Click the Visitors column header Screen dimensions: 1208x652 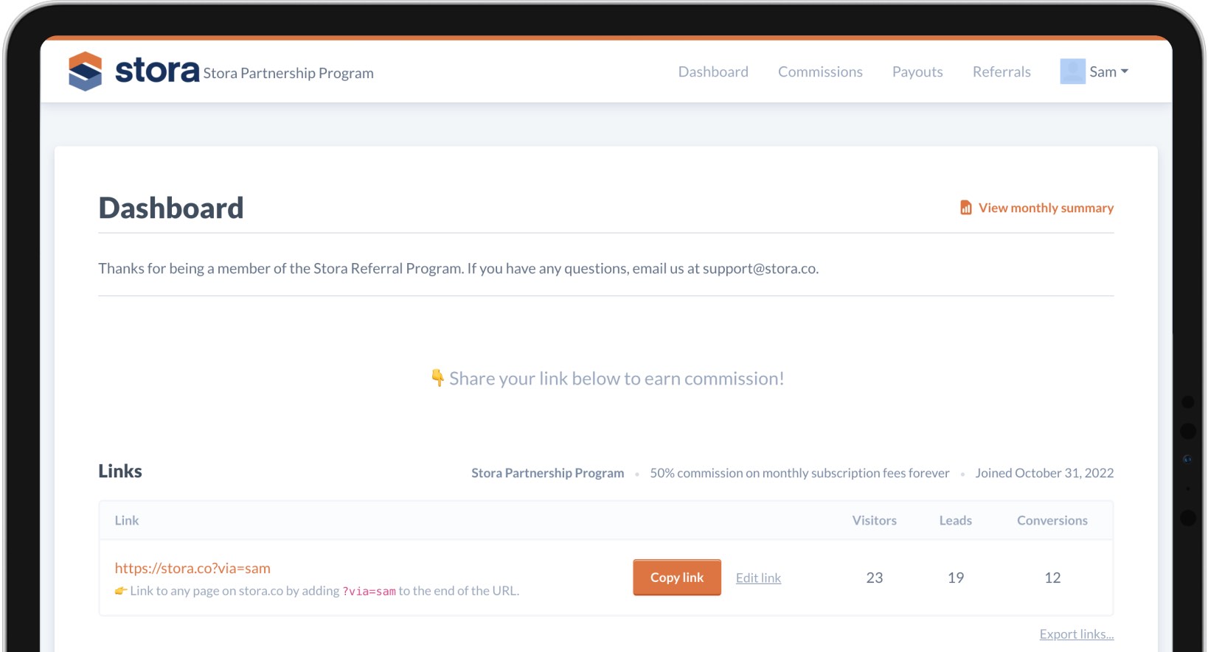(875, 520)
